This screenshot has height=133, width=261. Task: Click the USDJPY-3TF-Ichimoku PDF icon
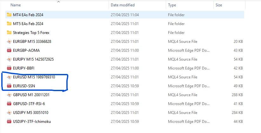point(9,122)
